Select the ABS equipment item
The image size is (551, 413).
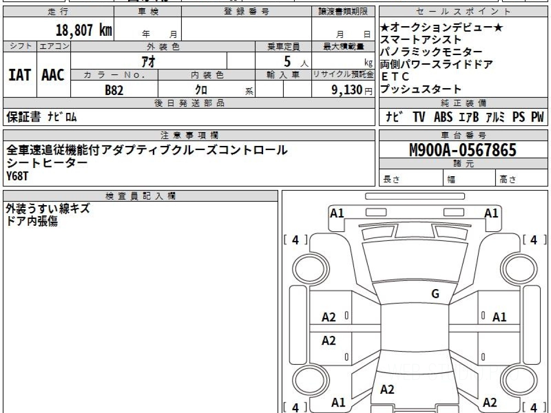click(443, 117)
